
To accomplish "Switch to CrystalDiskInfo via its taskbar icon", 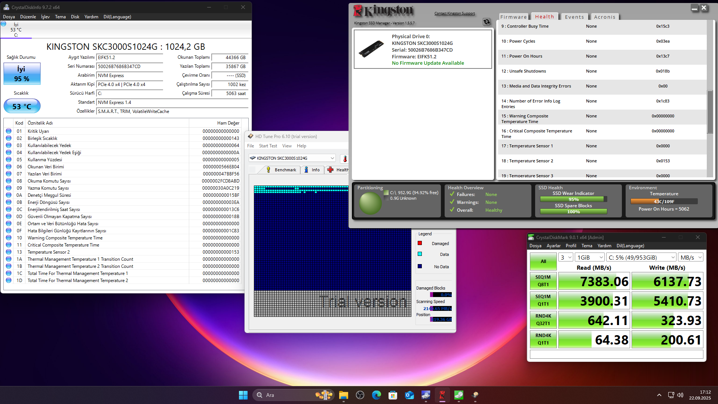I will coord(426,395).
